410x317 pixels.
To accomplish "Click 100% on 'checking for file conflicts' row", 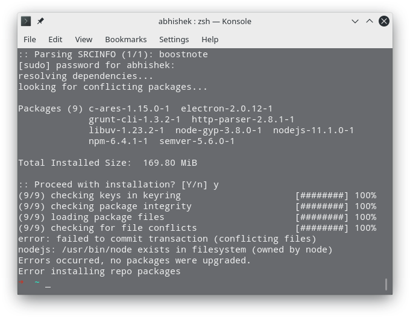I will 365,228.
